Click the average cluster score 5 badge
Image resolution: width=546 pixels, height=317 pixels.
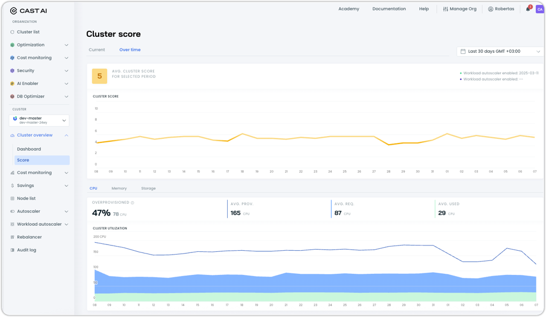[x=100, y=76]
